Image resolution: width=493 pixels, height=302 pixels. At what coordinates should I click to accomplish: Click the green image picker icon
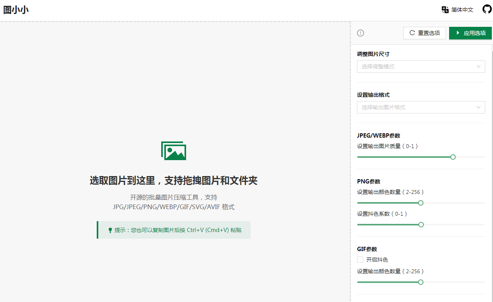click(x=174, y=151)
